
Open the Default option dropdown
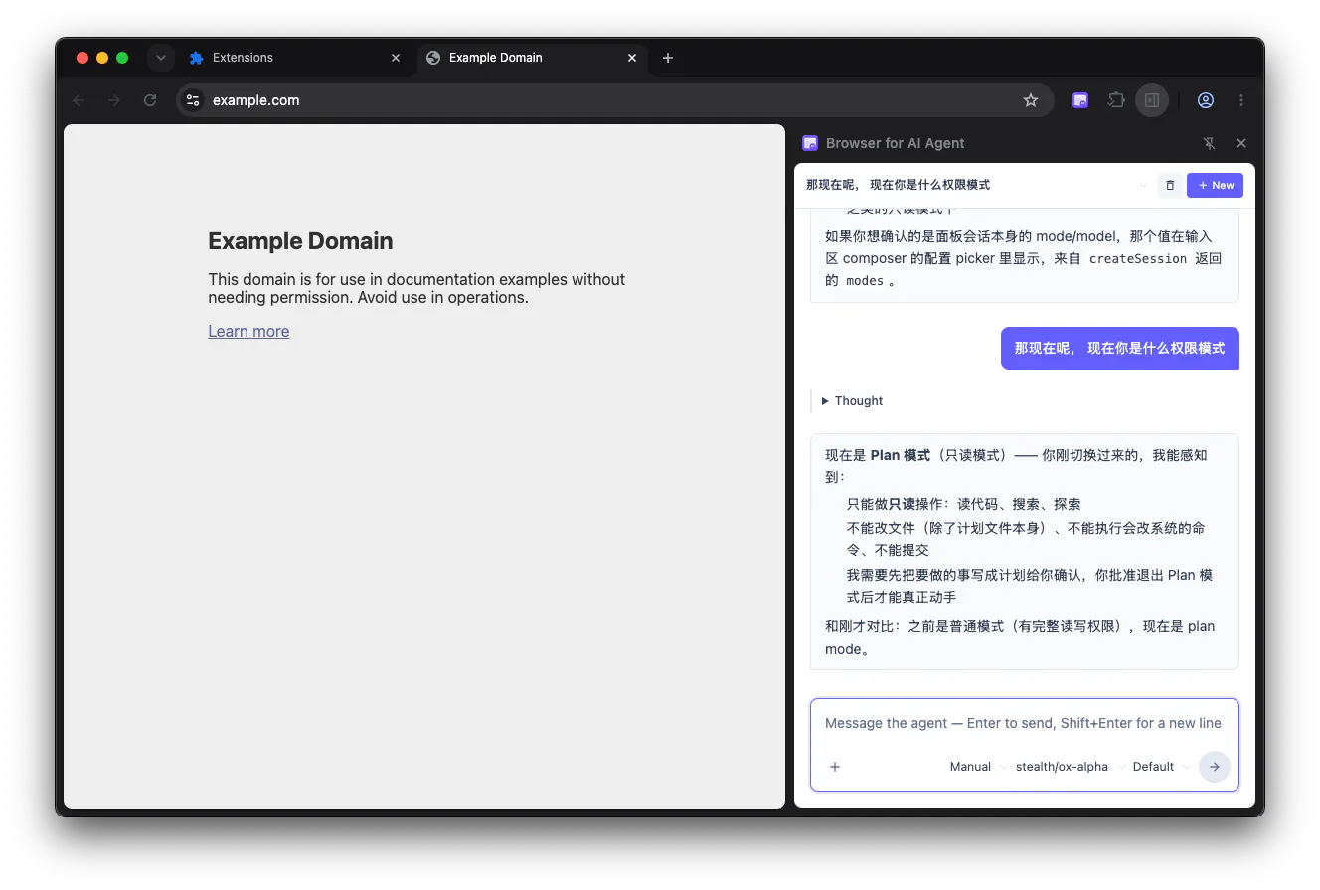[1162, 767]
